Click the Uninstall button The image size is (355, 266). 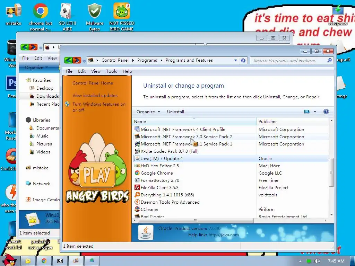click(x=175, y=112)
